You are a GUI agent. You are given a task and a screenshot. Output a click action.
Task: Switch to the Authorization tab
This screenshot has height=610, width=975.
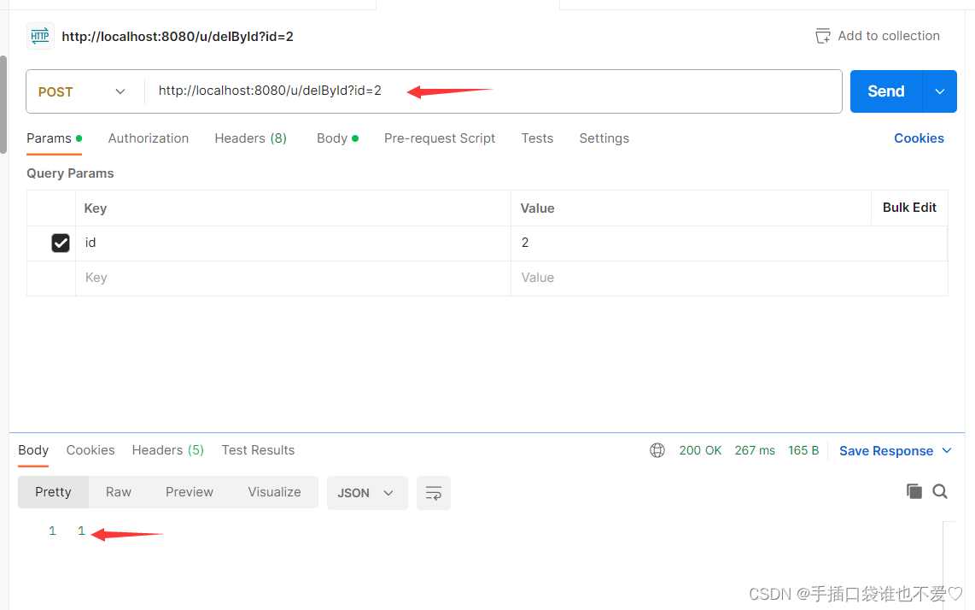pyautogui.click(x=148, y=138)
